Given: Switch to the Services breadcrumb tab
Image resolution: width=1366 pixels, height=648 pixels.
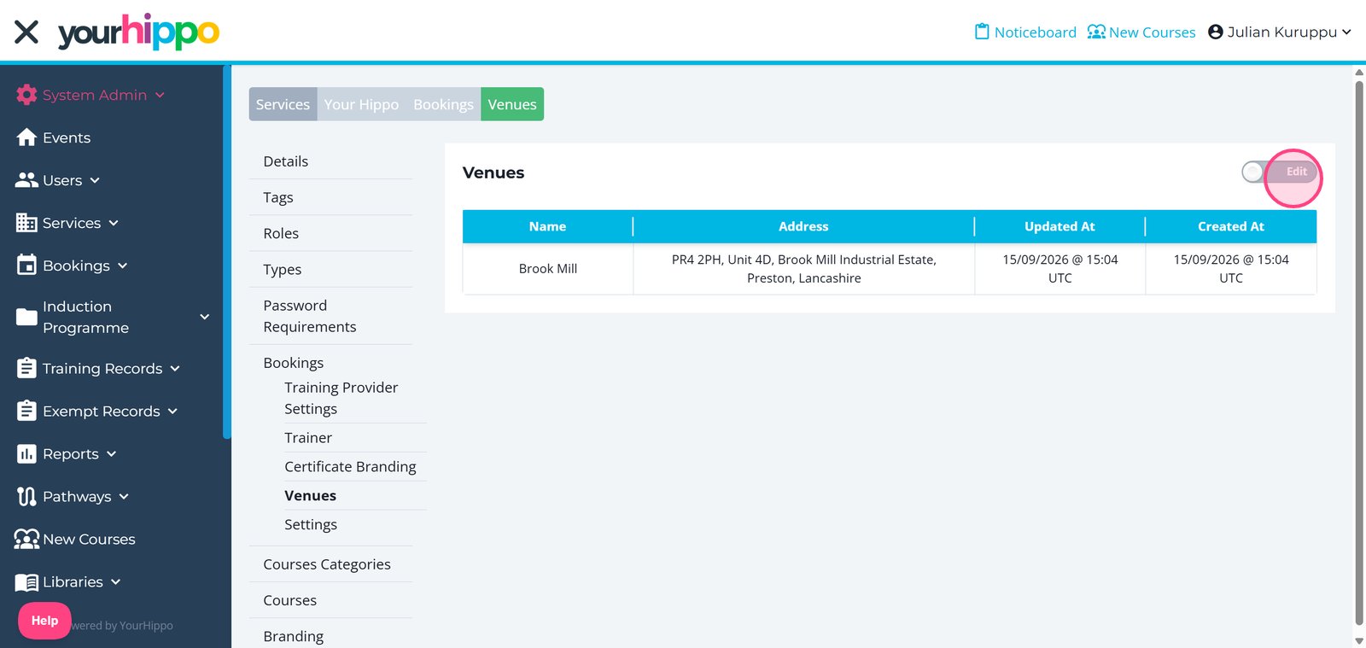Looking at the screenshot, I should pyautogui.click(x=283, y=104).
